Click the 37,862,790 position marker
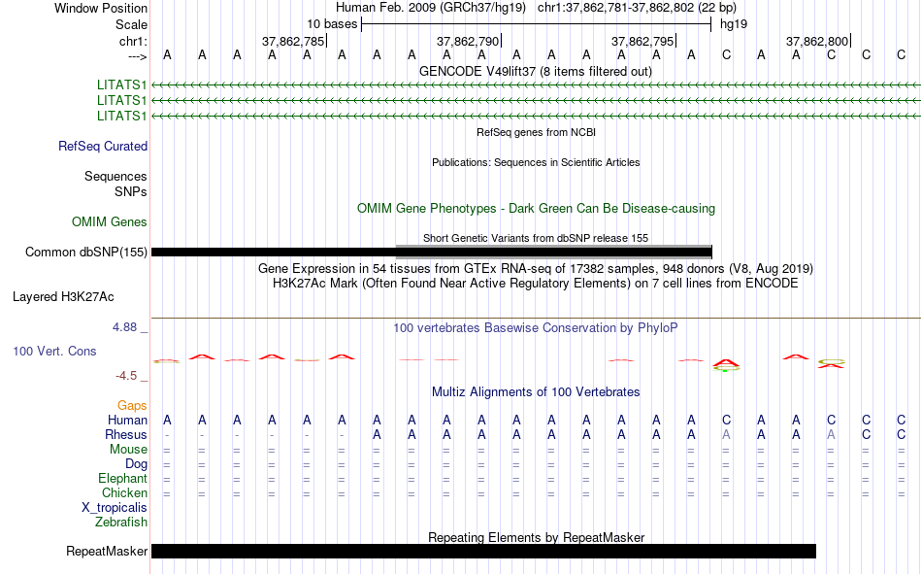Screen dimensions: 922x574 pos(468,41)
